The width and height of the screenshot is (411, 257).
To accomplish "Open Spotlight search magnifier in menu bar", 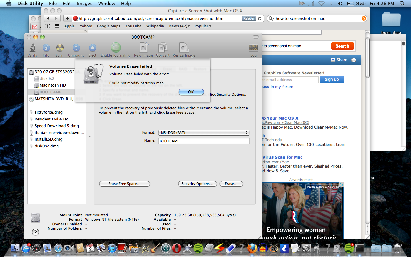I will 402,4.
